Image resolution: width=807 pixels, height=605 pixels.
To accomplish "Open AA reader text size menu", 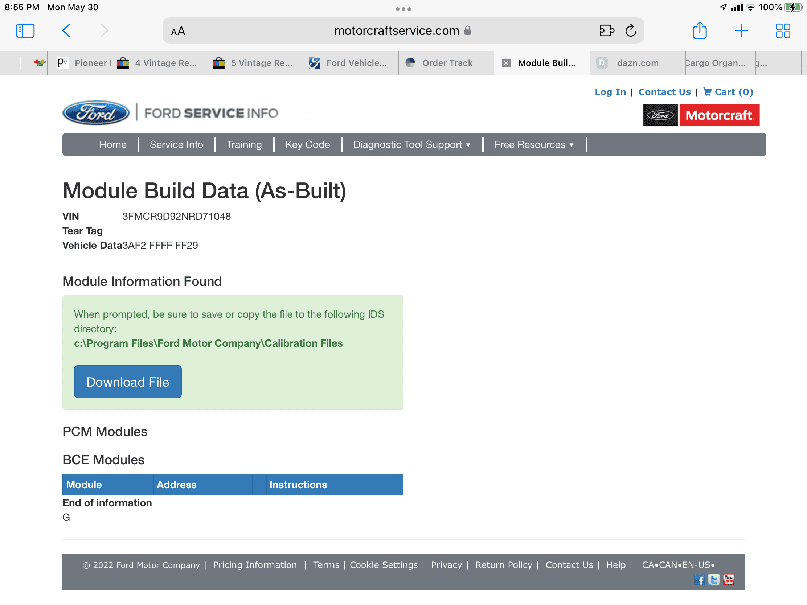I will [178, 31].
